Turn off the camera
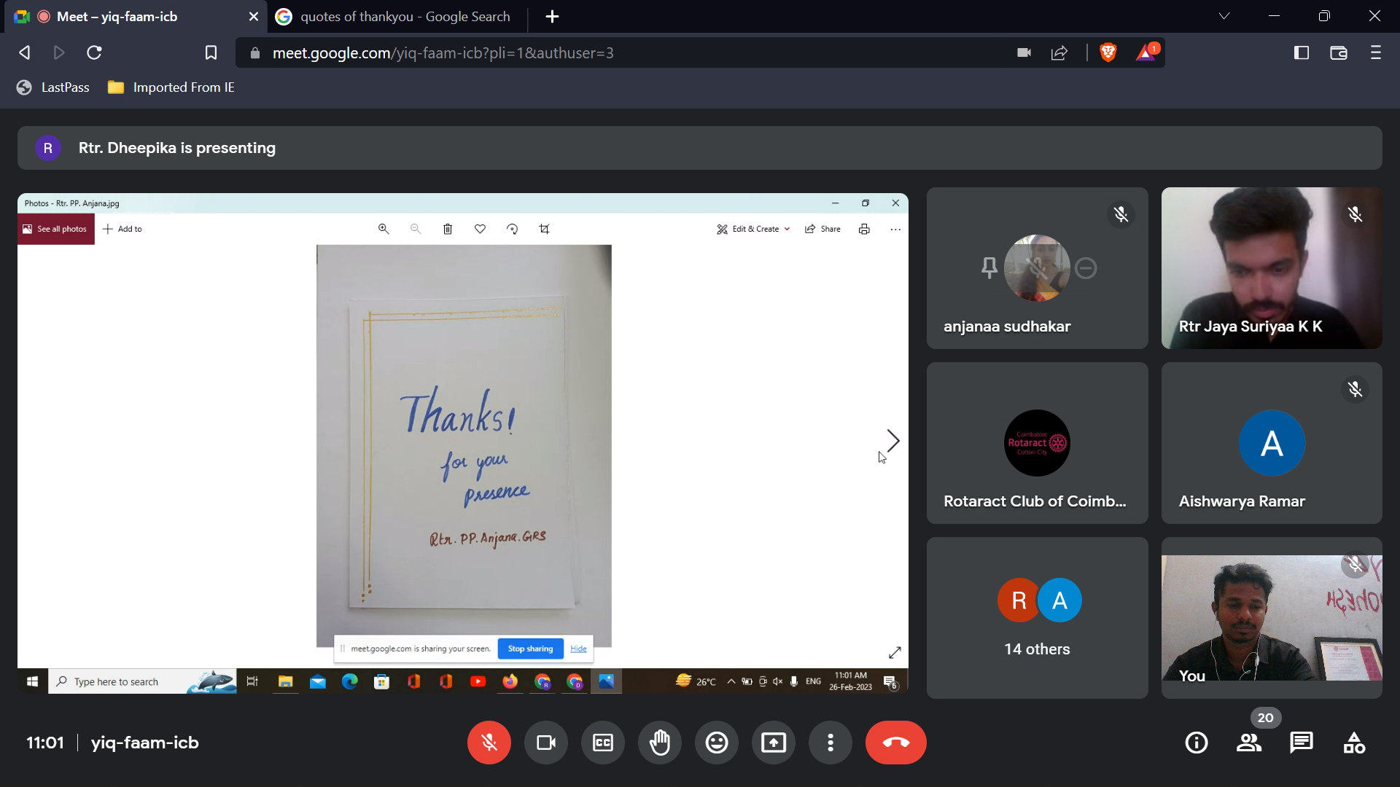1400x787 pixels. [546, 743]
